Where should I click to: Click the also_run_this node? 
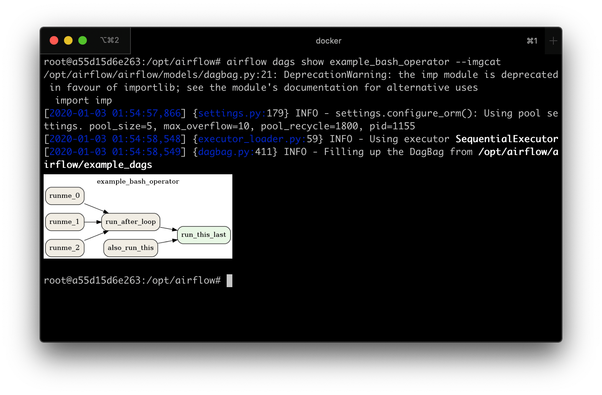click(x=130, y=248)
